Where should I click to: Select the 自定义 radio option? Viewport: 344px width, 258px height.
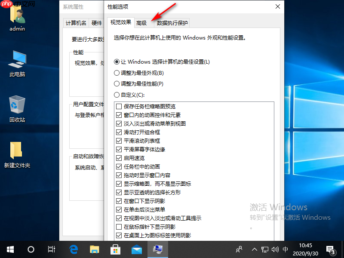pos(117,95)
